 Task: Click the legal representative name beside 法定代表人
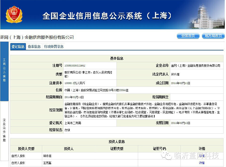coord(175,74)
